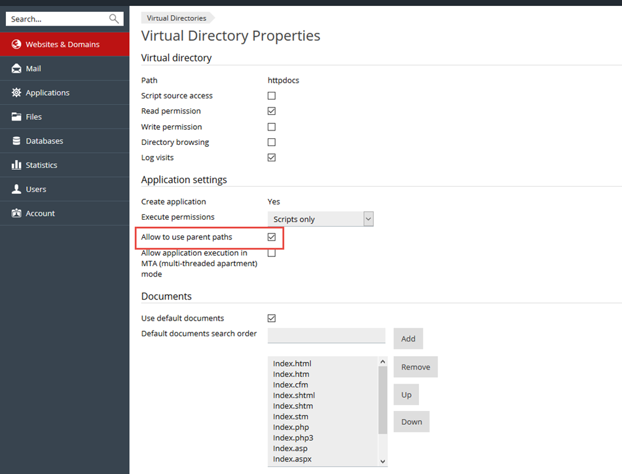Uncheck the Log visits checkbox
Image resolution: width=622 pixels, height=474 pixels.
point(272,158)
